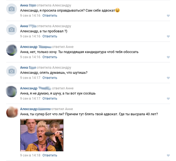
Task: Like the comment with attached image at 14:18
Action: coord(168,155)
